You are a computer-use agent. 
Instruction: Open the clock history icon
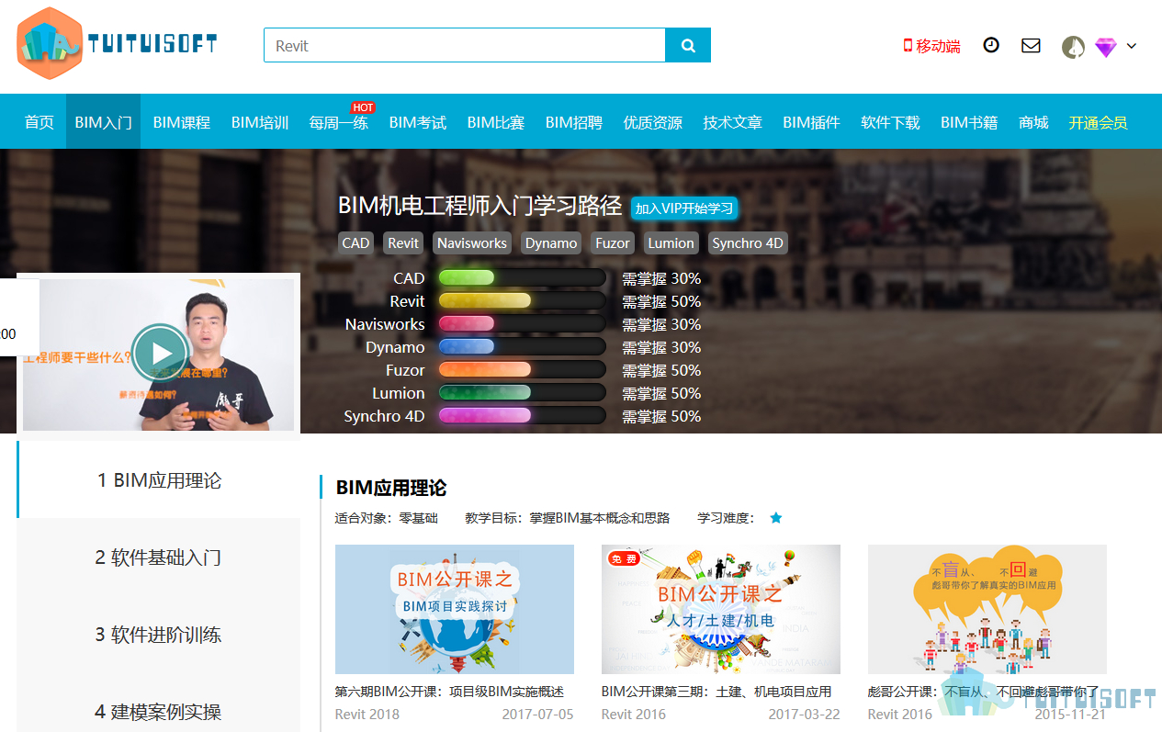point(991,45)
